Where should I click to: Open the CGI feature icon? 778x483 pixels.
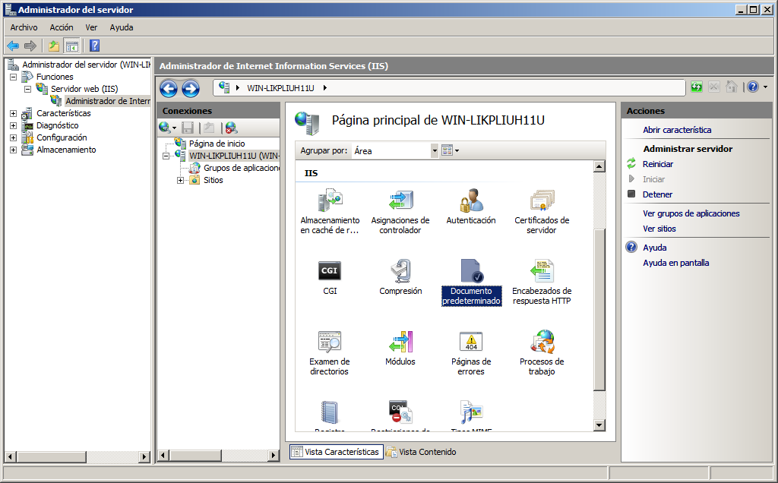329,272
